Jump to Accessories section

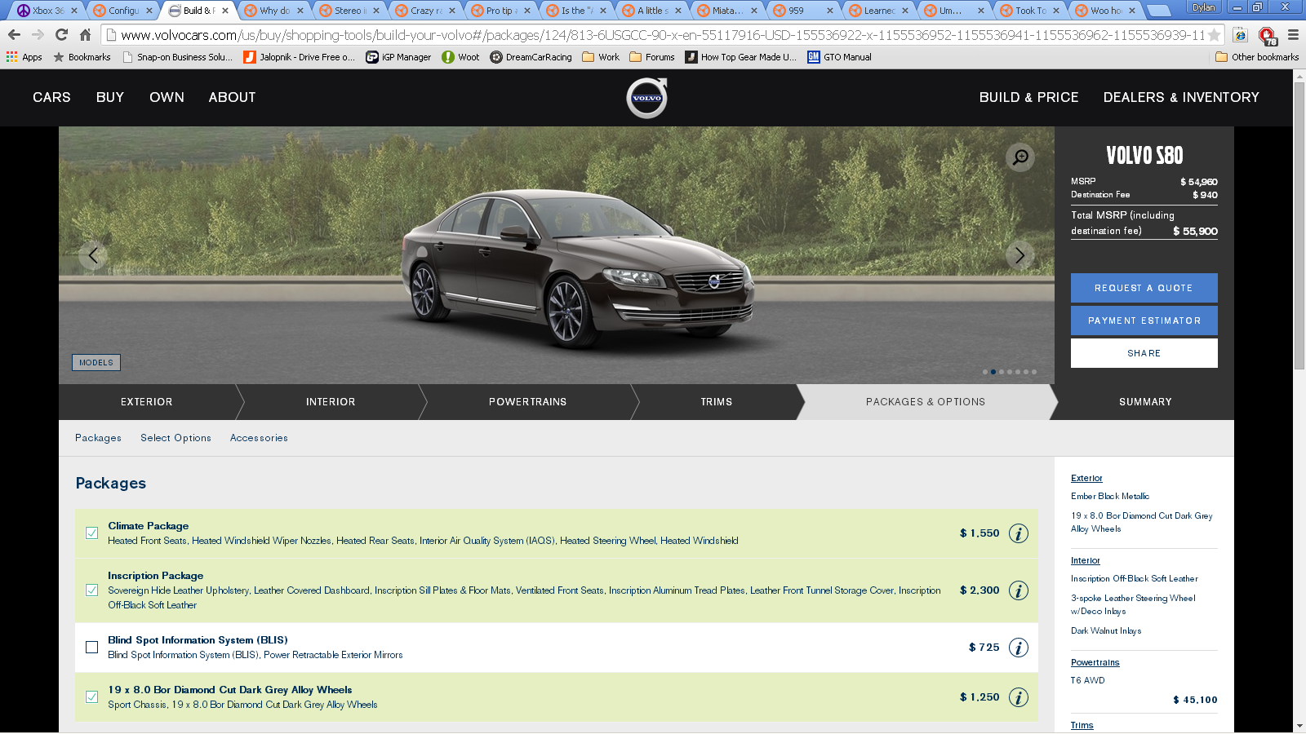click(259, 438)
